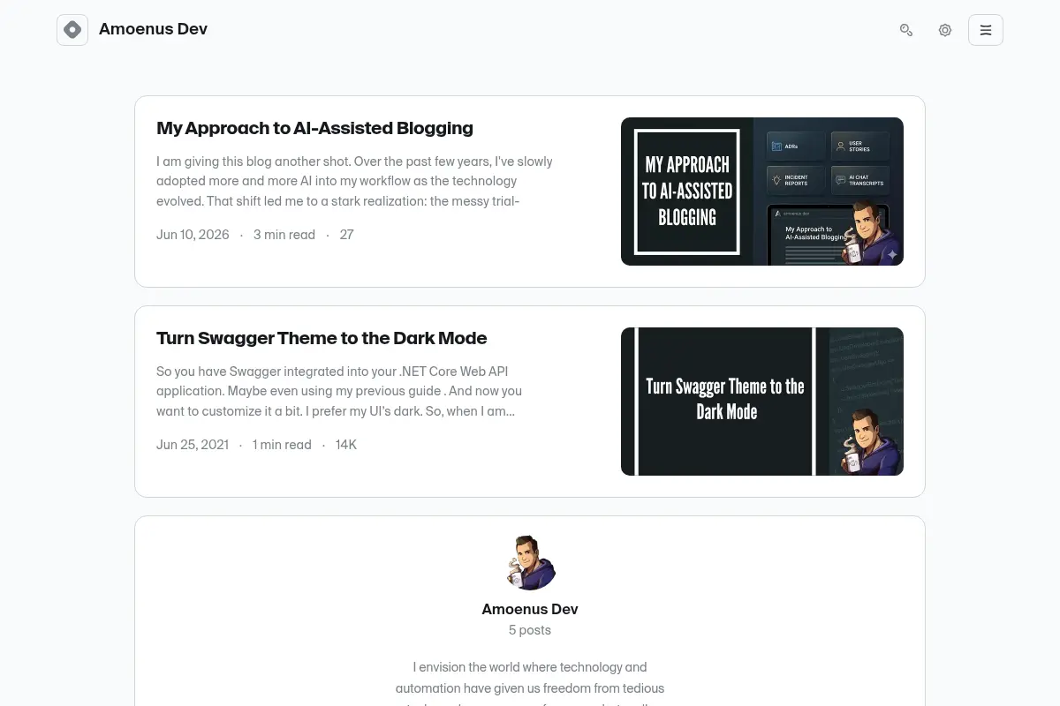
Task: Open 'Turn Swagger Theme to the Dark Mode' title
Action: [322, 338]
